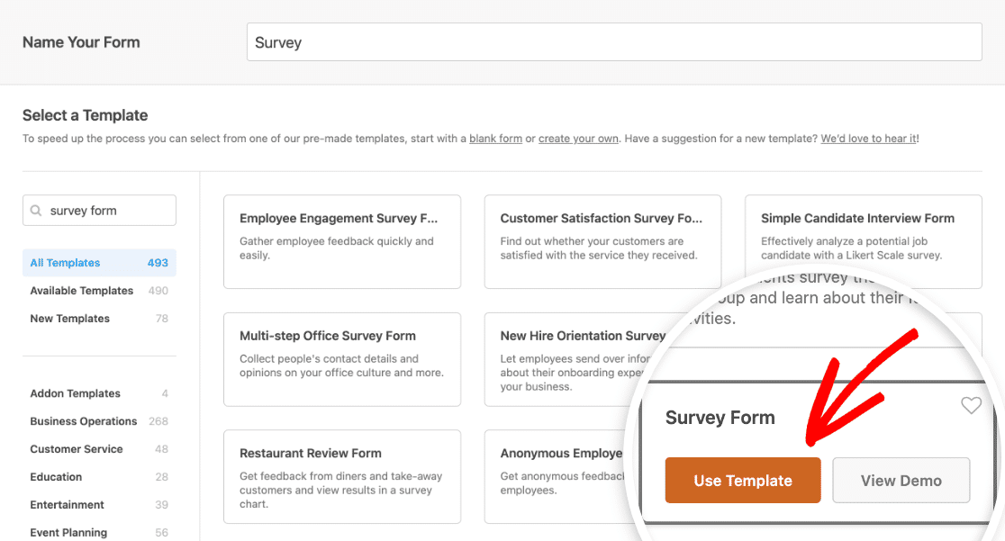Click the 'Use Template' button for Survey Form
This screenshot has height=541, width=1005.
pos(742,480)
